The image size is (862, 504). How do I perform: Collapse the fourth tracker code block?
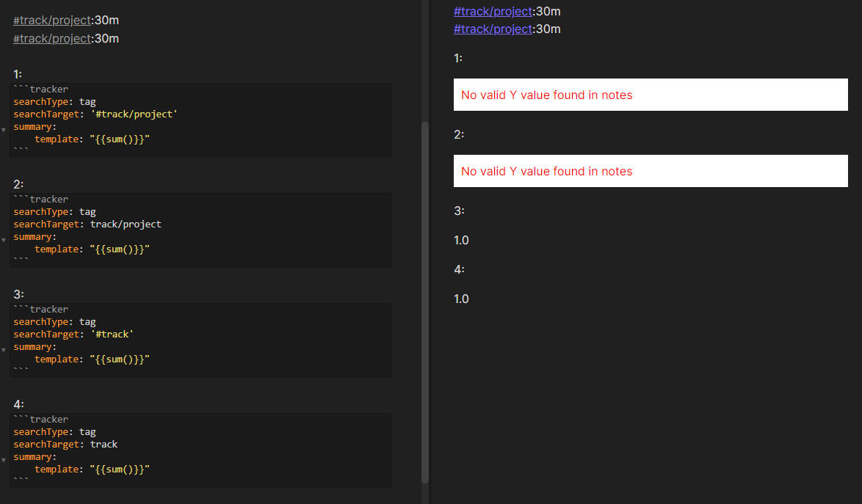[3, 459]
